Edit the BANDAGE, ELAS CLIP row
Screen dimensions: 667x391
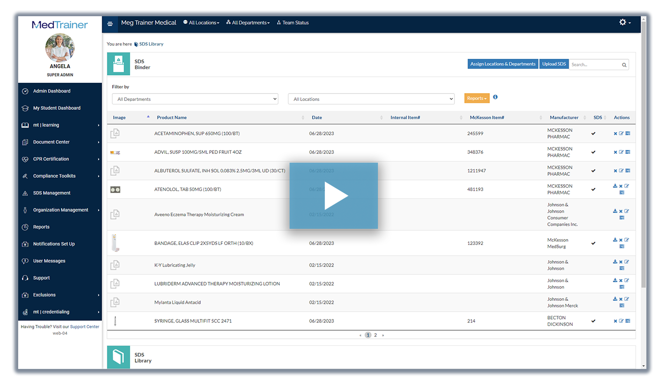click(x=627, y=240)
